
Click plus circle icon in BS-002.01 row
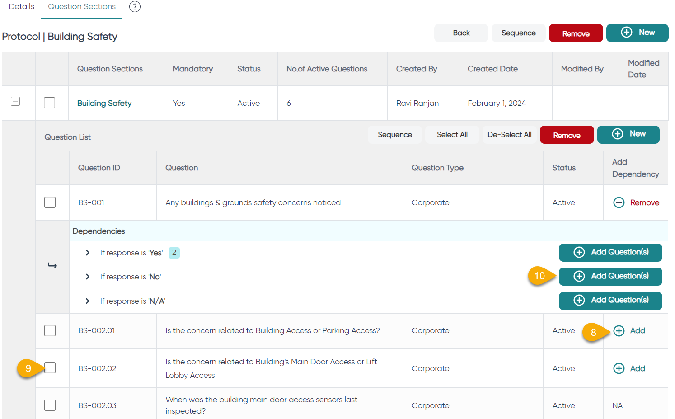pos(619,331)
